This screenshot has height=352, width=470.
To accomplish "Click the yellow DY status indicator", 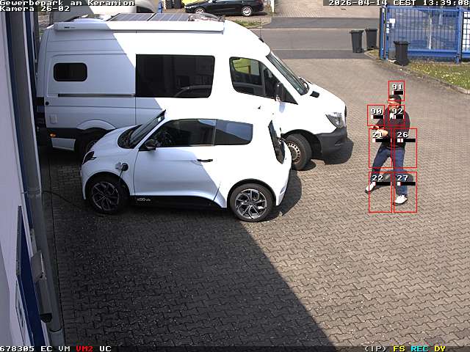I will (440, 348).
